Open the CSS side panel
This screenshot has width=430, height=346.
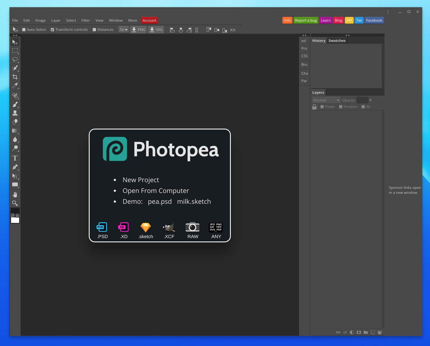pyautogui.click(x=304, y=56)
